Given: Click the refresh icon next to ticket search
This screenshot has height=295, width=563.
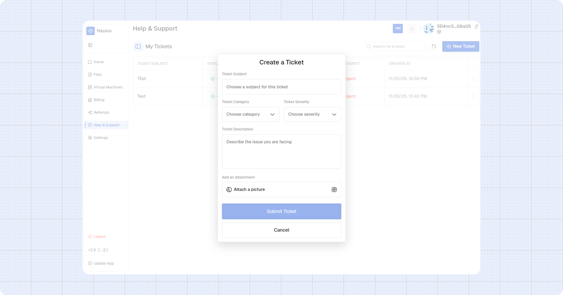Looking at the screenshot, I should point(433,46).
